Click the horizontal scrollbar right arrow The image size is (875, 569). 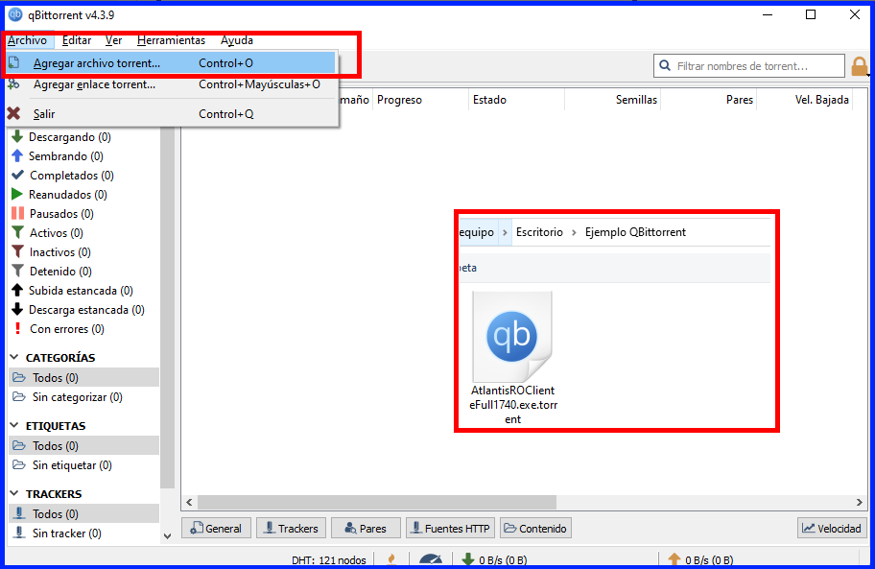[x=860, y=502]
